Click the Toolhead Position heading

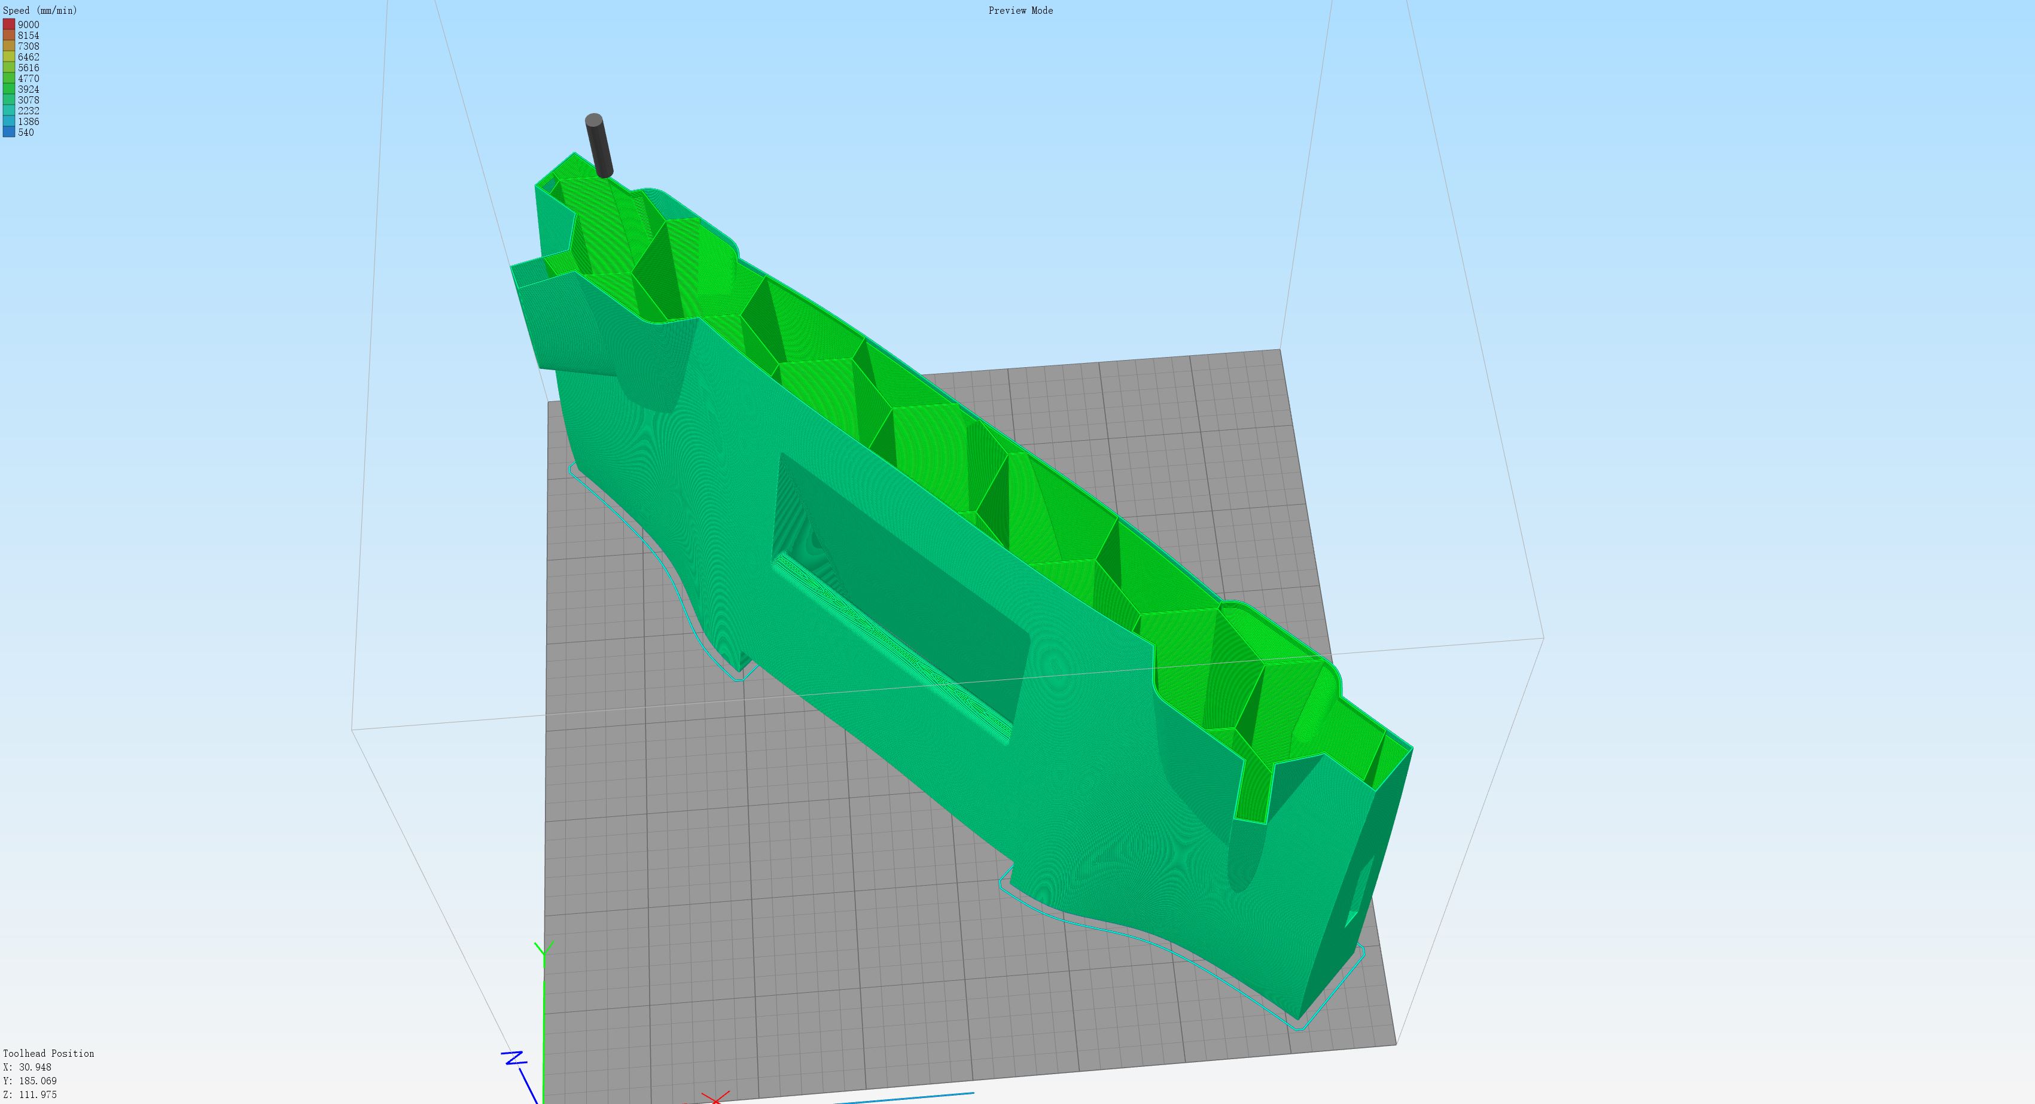48,1053
